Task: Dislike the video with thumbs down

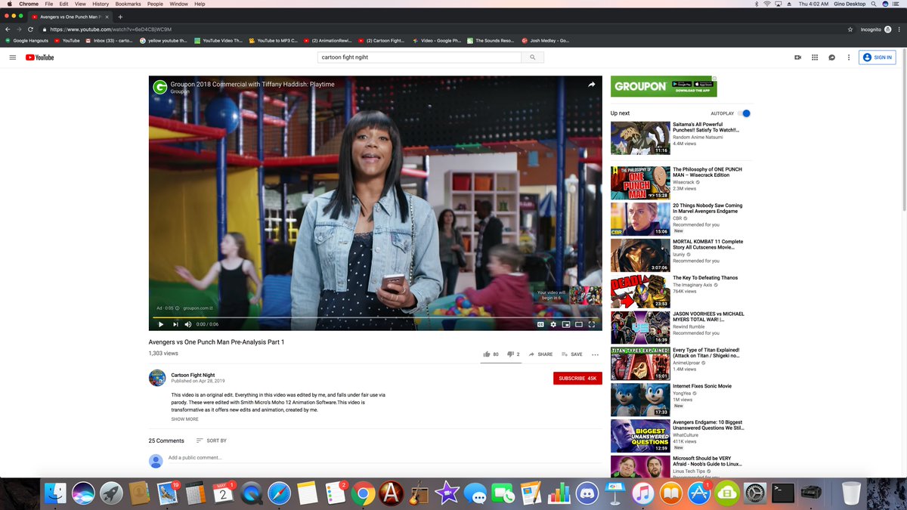Action: click(x=510, y=354)
